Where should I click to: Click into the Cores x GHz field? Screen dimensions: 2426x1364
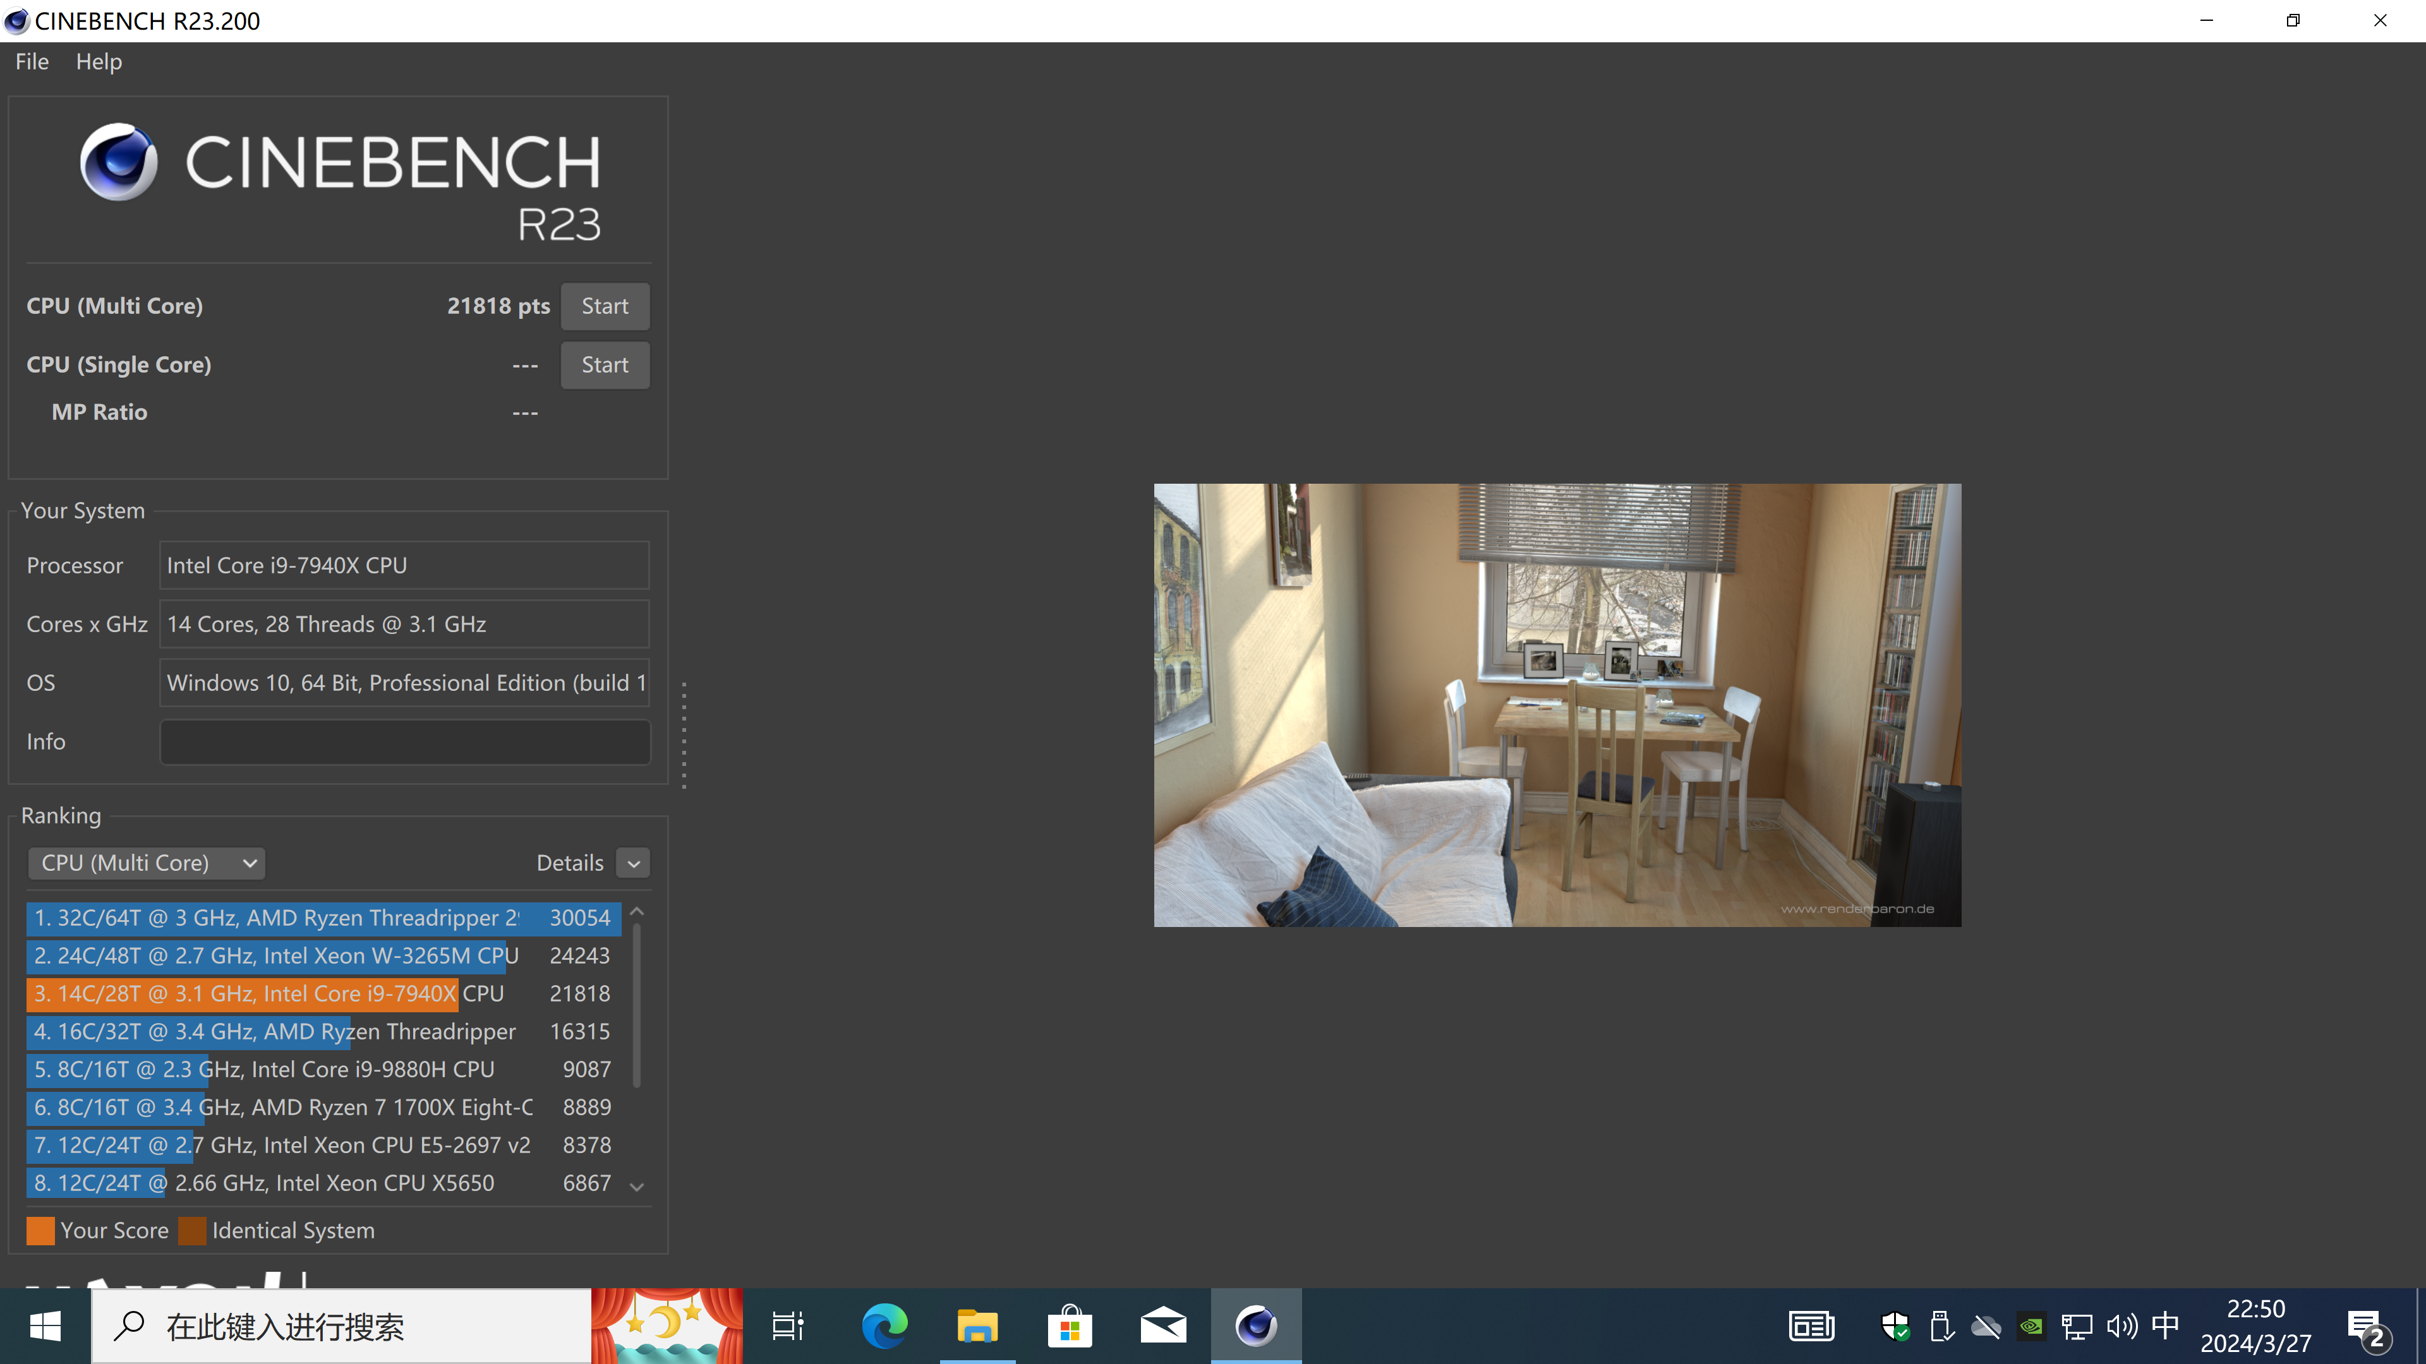click(404, 624)
